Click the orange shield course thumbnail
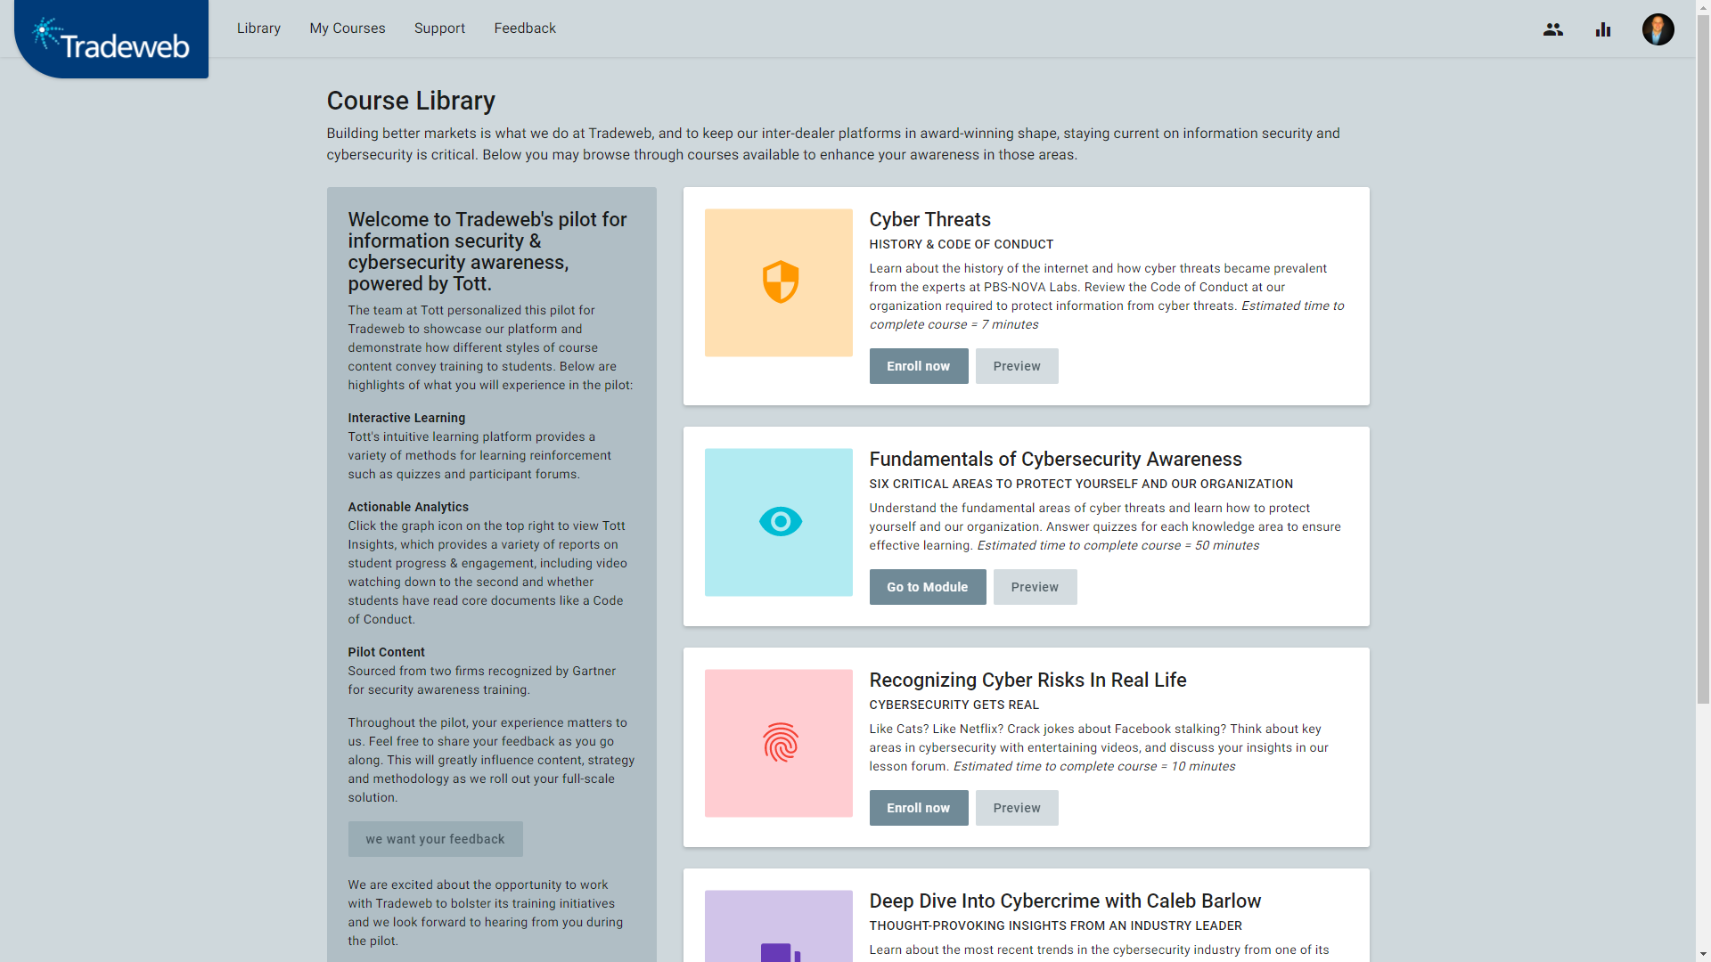Image resolution: width=1711 pixels, height=962 pixels. coord(778,282)
